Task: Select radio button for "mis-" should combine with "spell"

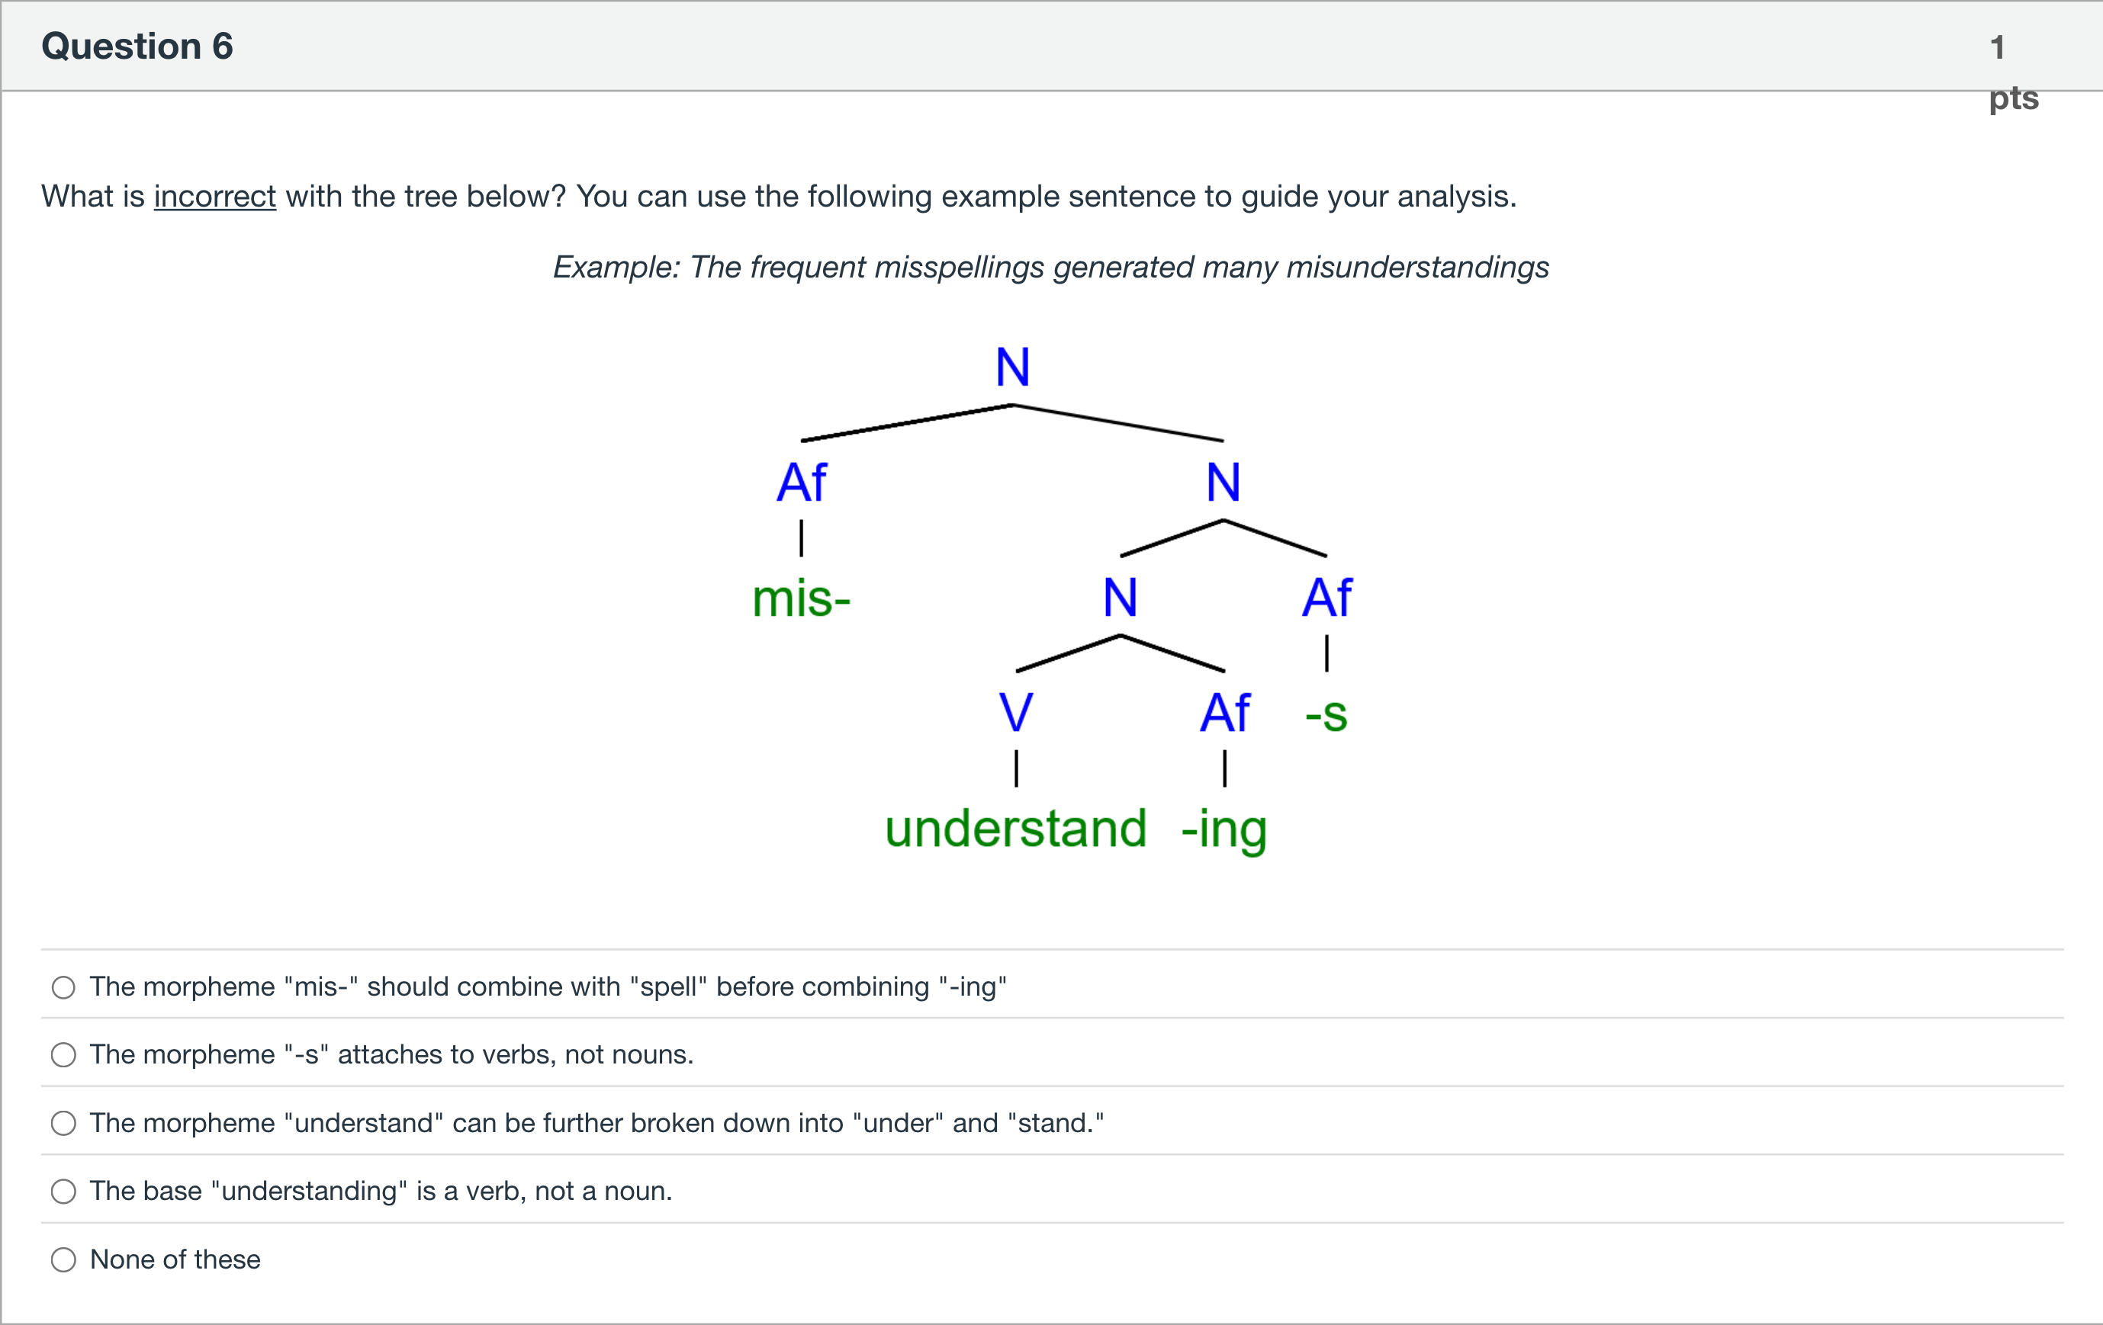Action: coord(63,987)
